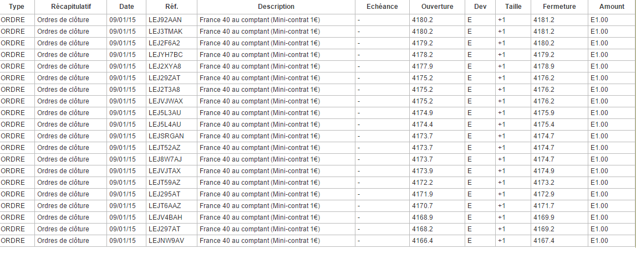636x254 pixels.
Task: Sort by the Ouverture column header
Action: tap(437, 7)
